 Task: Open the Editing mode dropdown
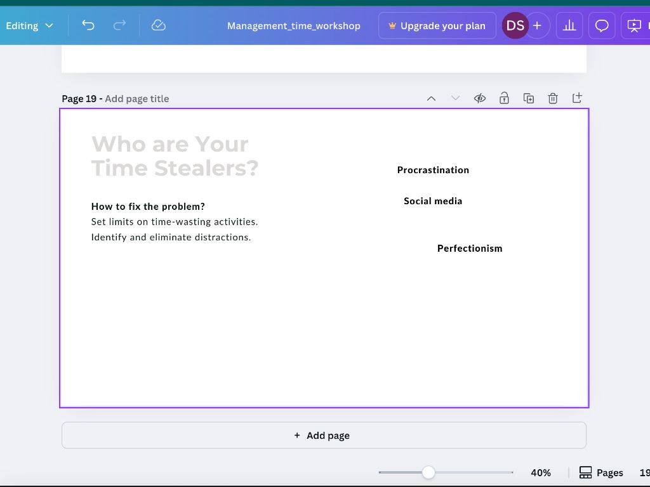pos(29,25)
